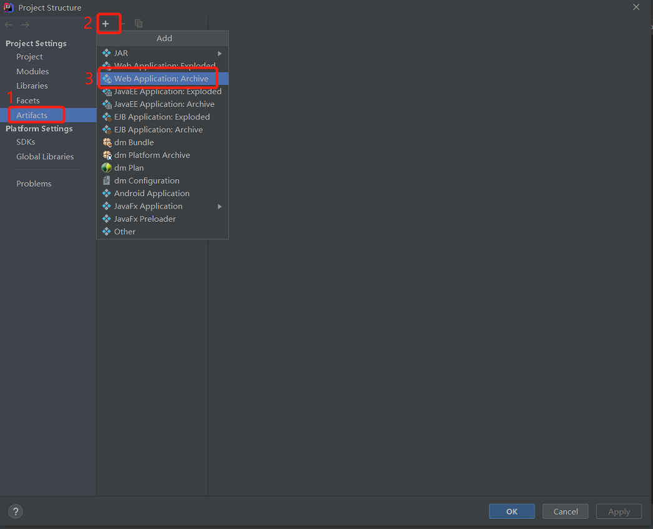Click the Web Application: Archive icon

click(107, 79)
